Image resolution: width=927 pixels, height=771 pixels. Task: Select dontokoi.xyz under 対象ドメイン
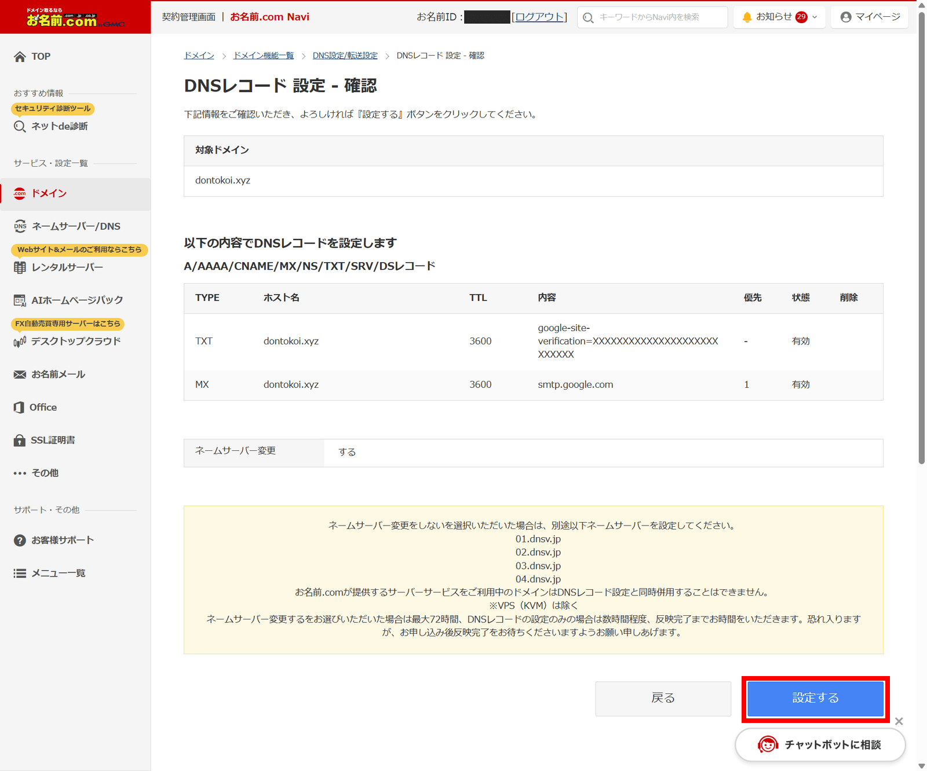pyautogui.click(x=223, y=181)
